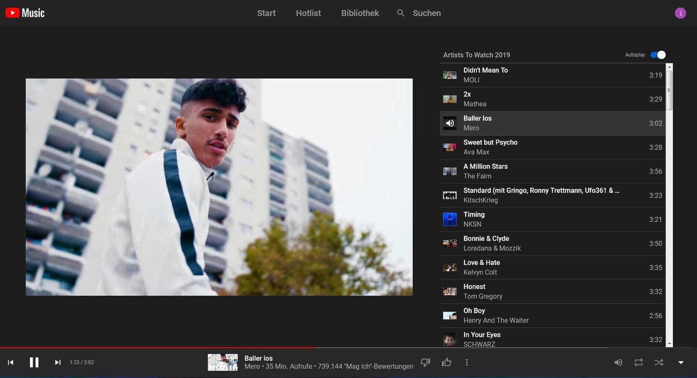The width and height of the screenshot is (697, 378).
Task: Select Baller los by Mero in queue
Action: tap(552, 123)
